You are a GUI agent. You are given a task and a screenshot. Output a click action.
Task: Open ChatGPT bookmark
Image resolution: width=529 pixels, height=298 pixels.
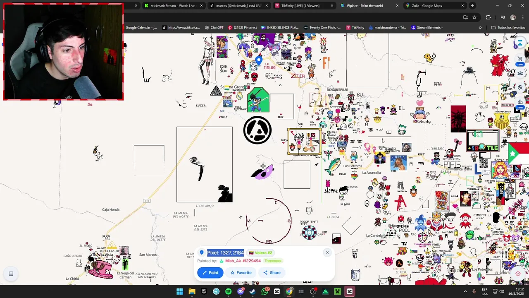coord(214,28)
